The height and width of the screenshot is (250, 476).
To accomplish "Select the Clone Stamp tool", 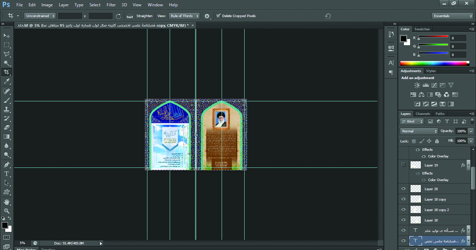I will click(7, 109).
